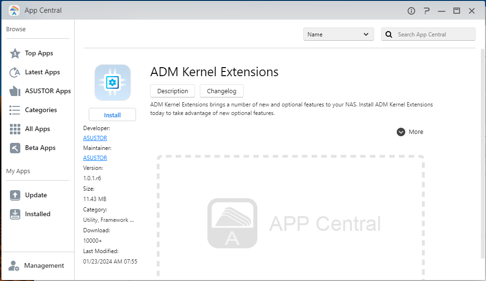This screenshot has height=281, width=486.
Task: Open the help question mark icon
Action: tap(426, 11)
